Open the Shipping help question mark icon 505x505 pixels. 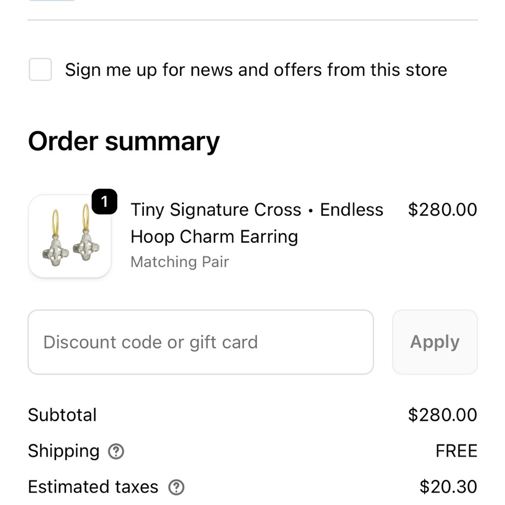[116, 451]
